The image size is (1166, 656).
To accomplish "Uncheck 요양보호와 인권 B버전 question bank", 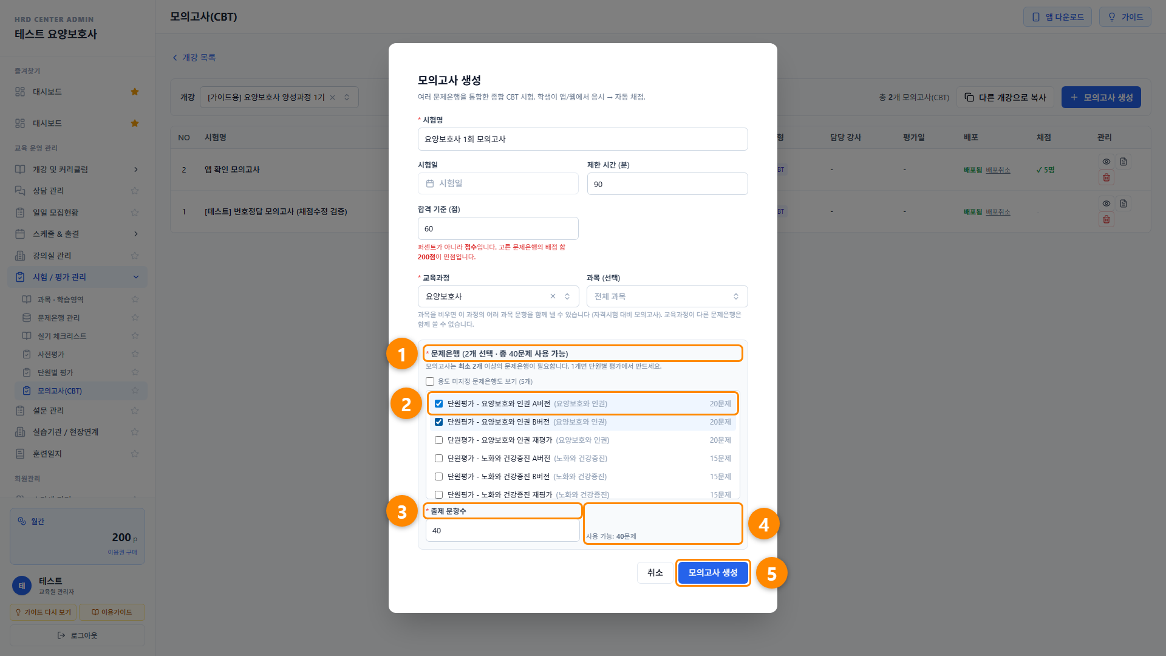I will click(x=438, y=422).
